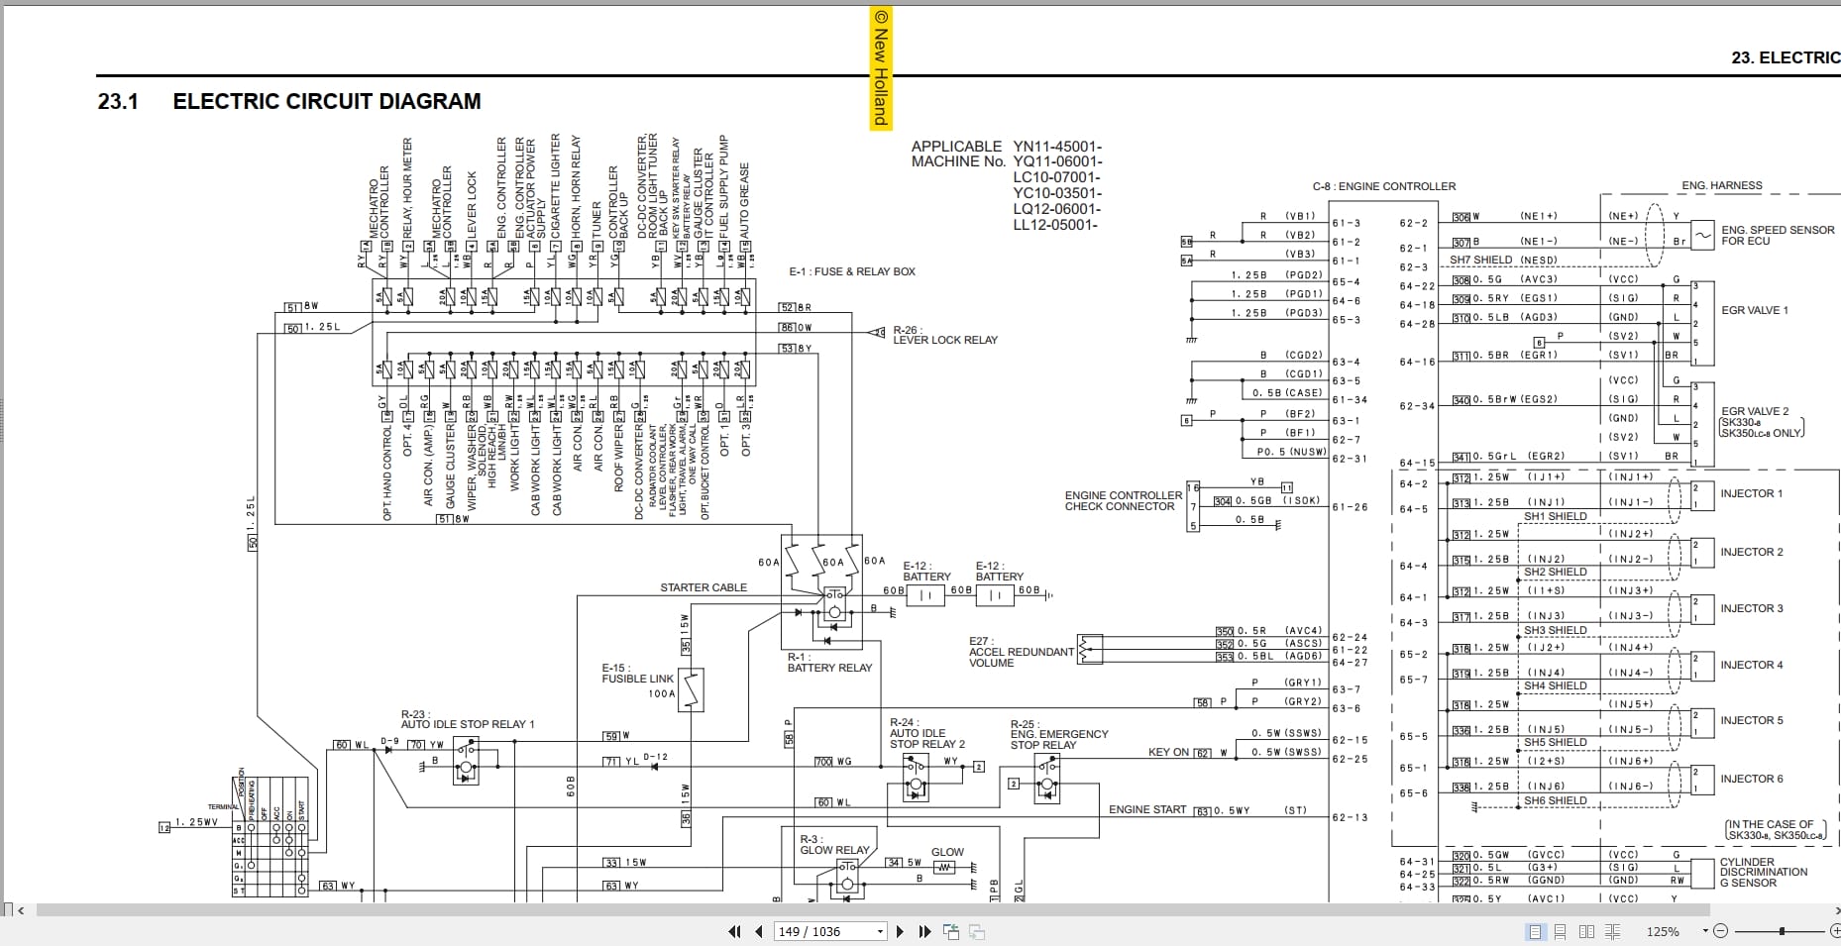Click the 'ENG. EMERGENCY STOP RELAY' label
This screenshot has height=946, width=1841.
1059,739
